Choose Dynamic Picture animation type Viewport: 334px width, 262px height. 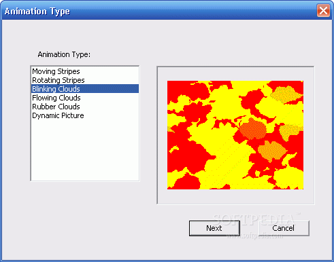click(x=85, y=115)
